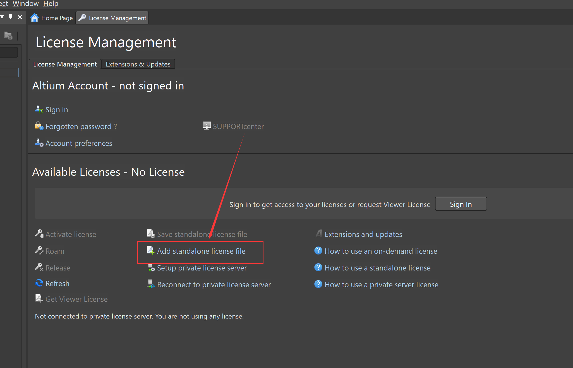573x368 pixels.
Task: Open the Window menu
Action: pyautogui.click(x=26, y=4)
